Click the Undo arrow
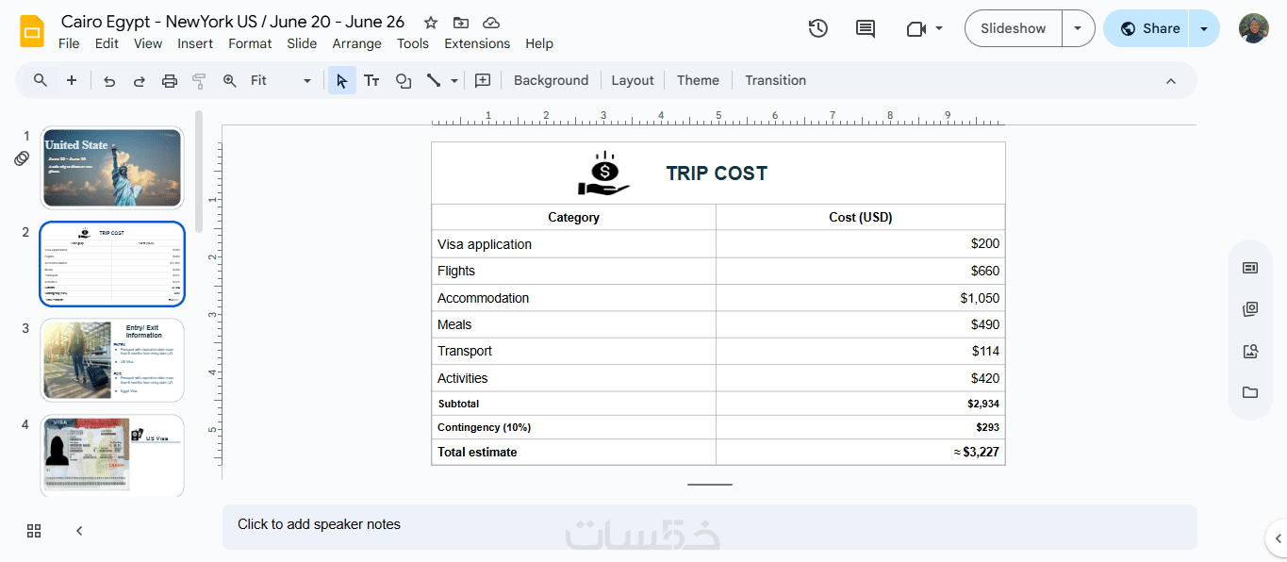This screenshot has width=1287, height=562. click(109, 81)
